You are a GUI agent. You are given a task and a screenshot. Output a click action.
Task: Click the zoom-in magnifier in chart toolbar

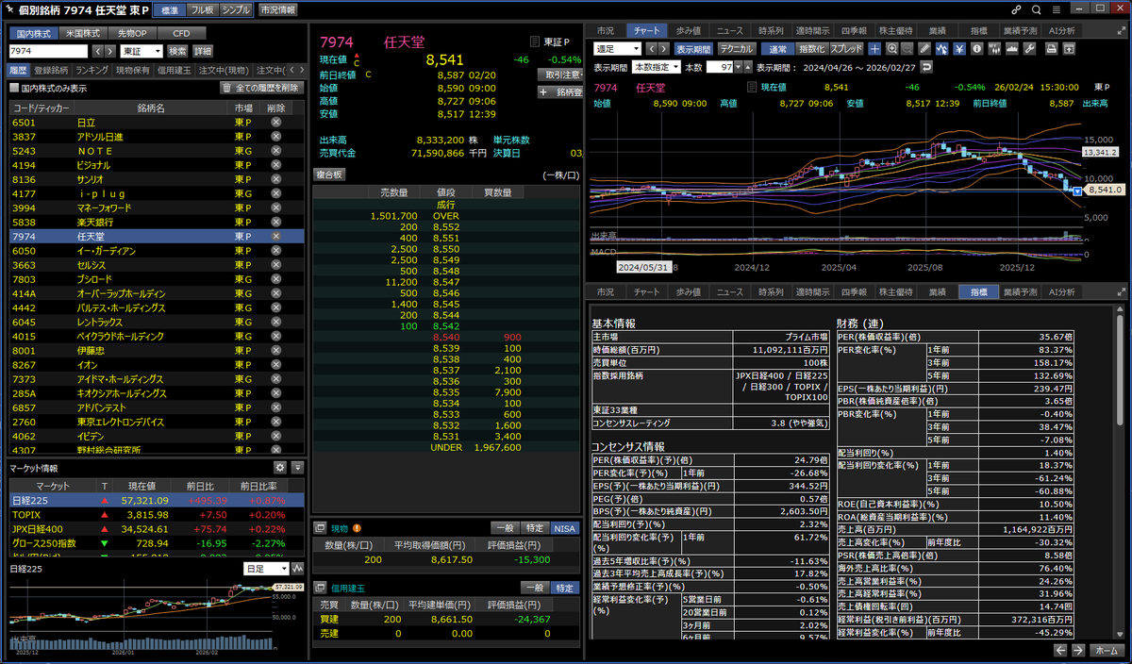coord(891,48)
